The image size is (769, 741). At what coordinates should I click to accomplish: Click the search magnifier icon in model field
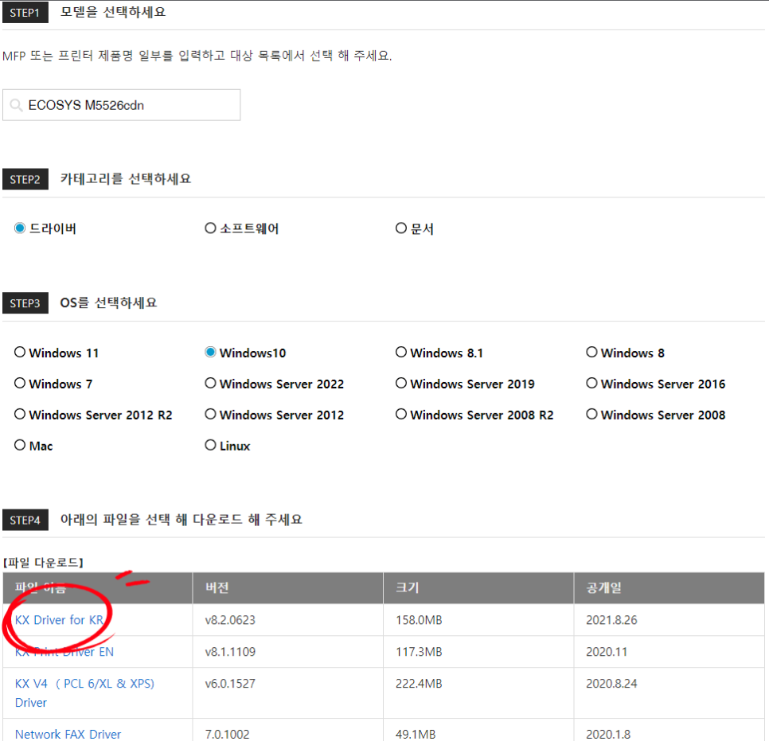coord(16,105)
